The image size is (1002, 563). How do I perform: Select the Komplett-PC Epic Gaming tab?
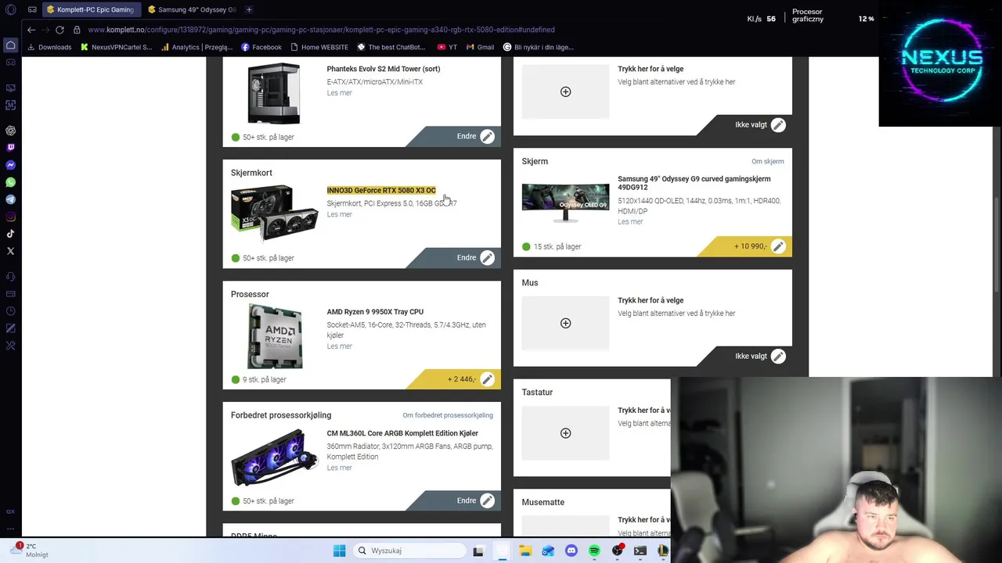(x=90, y=9)
